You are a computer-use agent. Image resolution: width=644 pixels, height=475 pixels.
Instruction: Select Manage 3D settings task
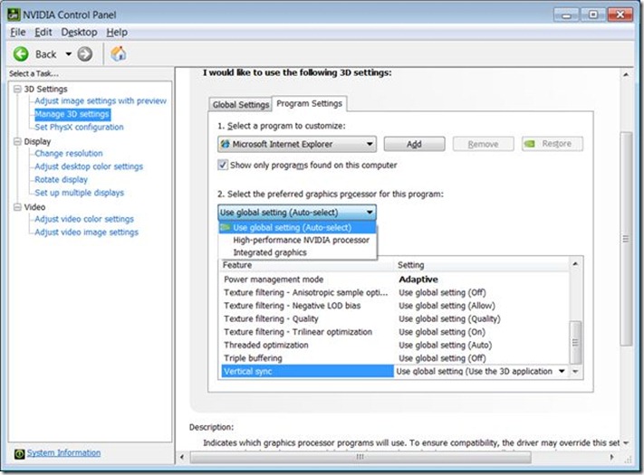pyautogui.click(x=72, y=114)
